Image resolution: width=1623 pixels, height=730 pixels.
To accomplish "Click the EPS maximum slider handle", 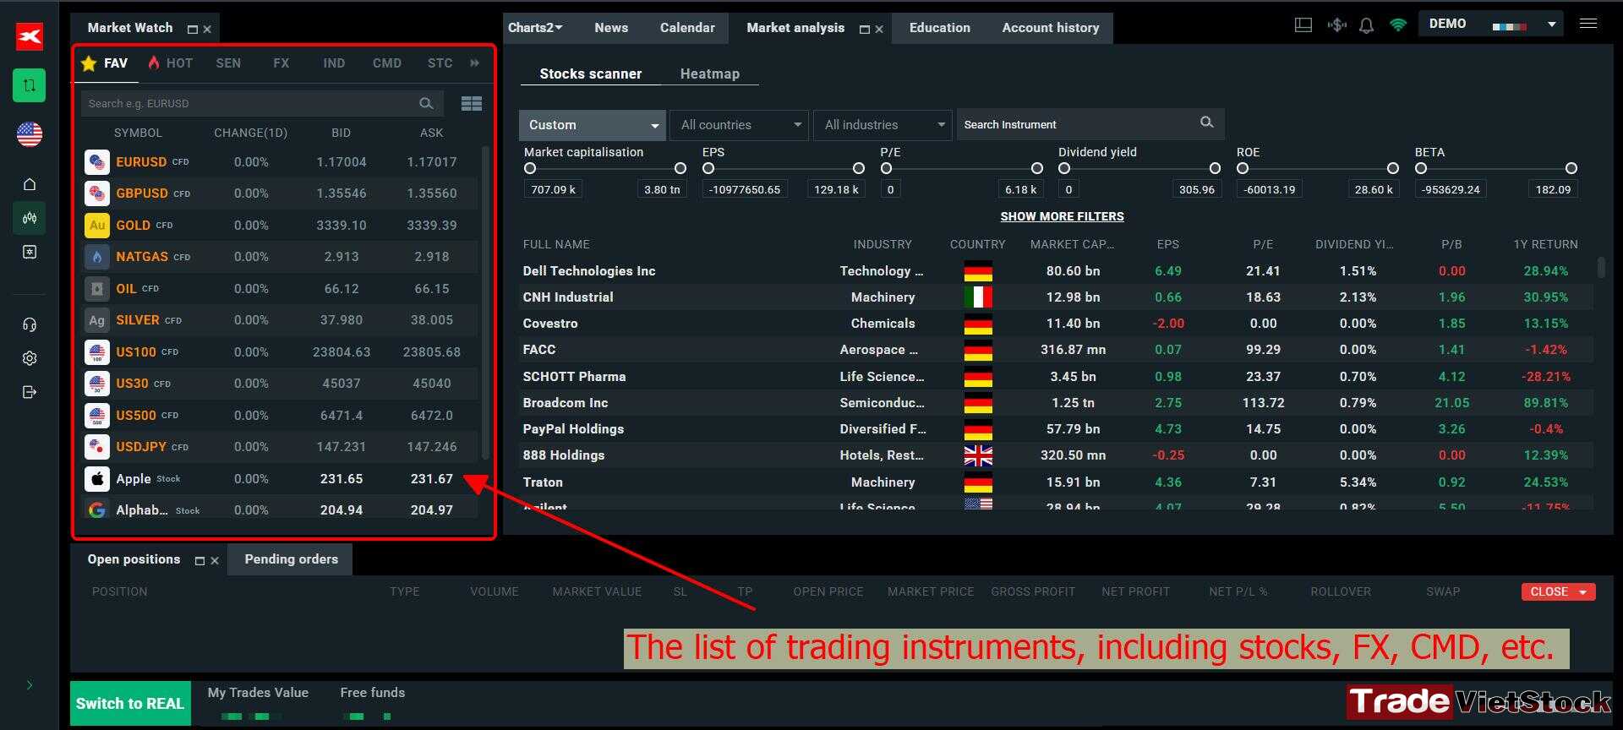I will [x=859, y=168].
